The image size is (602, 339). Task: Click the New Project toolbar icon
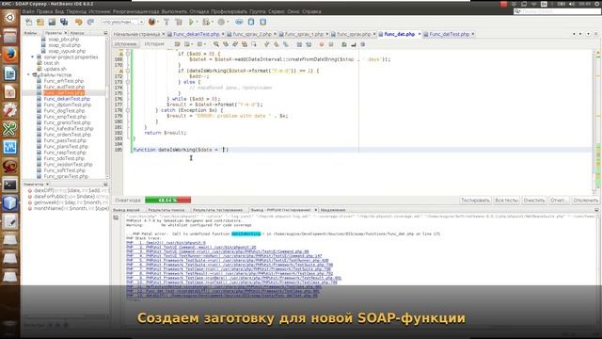tap(40, 22)
